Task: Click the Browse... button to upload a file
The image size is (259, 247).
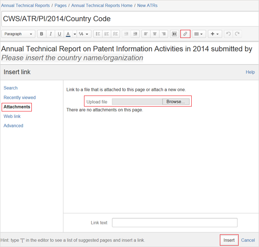Action: click(x=175, y=102)
